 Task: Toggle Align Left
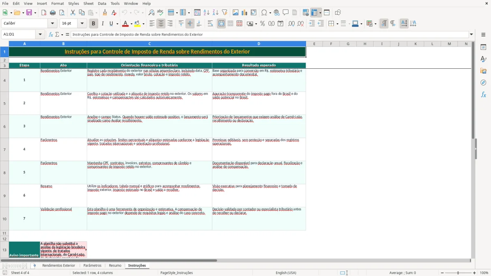pos(152,24)
